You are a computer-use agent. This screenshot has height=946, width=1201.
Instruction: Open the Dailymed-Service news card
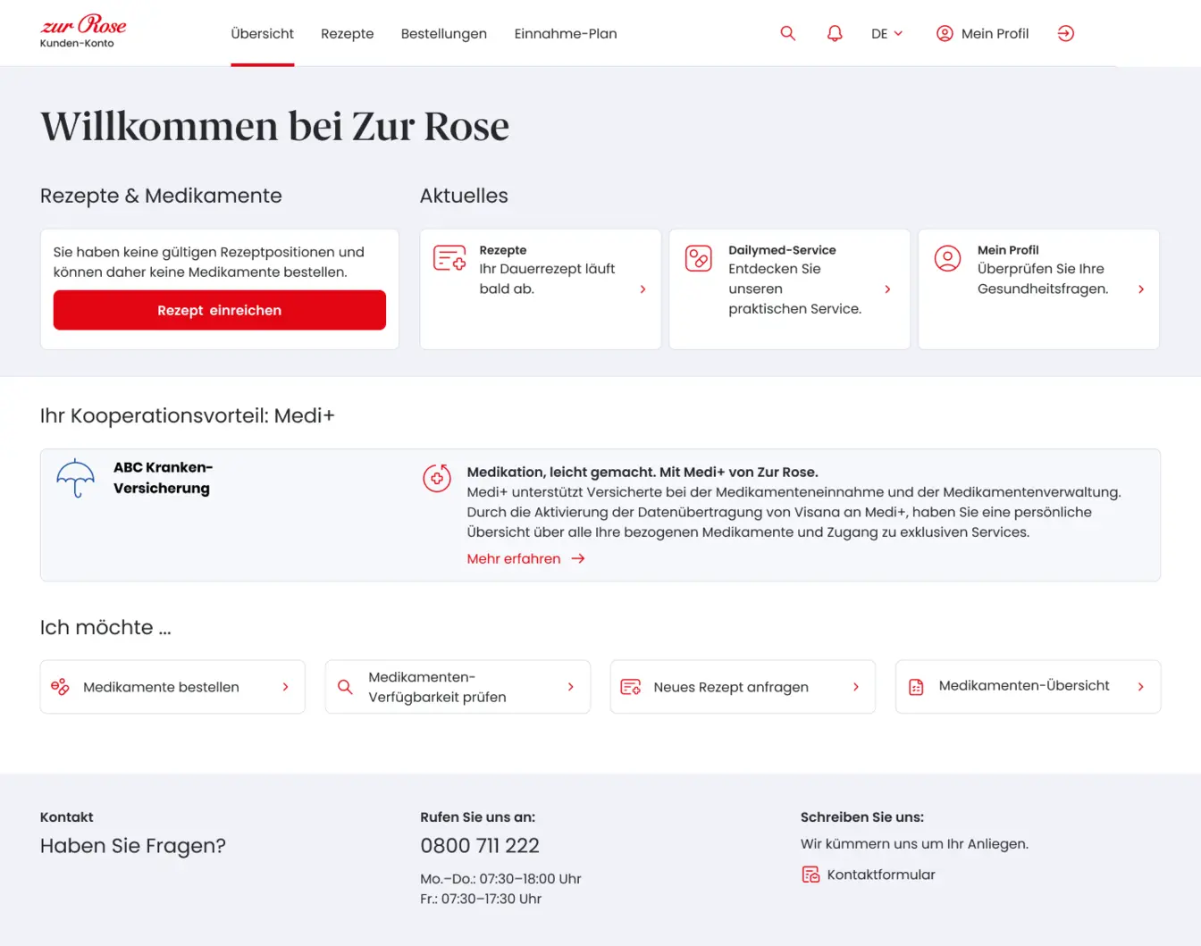(790, 289)
